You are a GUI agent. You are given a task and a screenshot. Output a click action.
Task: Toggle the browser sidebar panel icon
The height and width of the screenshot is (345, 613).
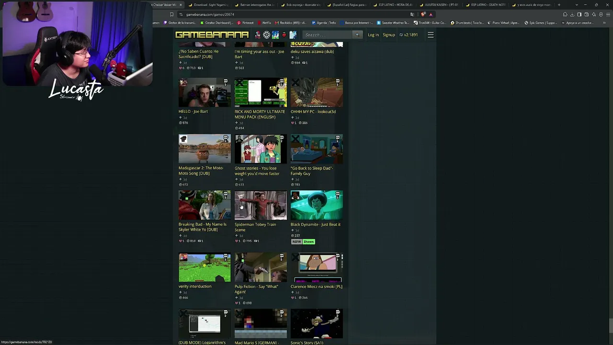(x=579, y=14)
